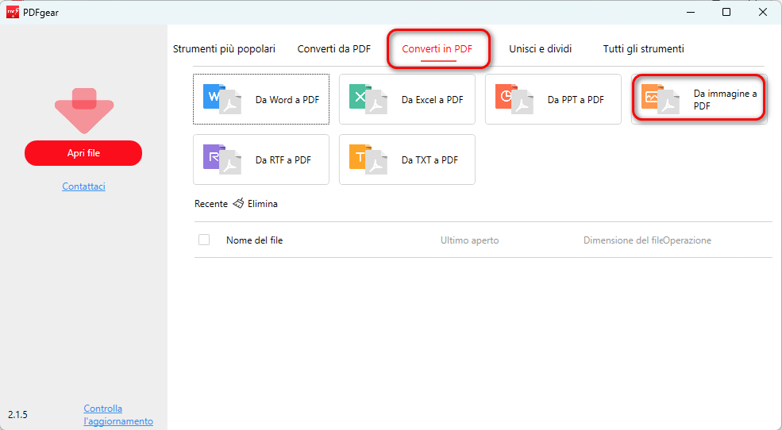Image resolution: width=782 pixels, height=430 pixels.
Task: Close the PDFgear window
Action: click(763, 12)
